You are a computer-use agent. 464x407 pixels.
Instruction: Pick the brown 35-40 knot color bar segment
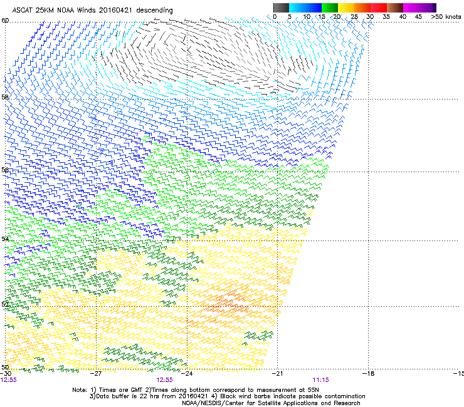395,8
